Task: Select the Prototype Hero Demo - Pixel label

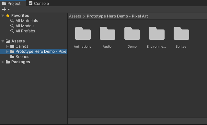Action: 41,51
